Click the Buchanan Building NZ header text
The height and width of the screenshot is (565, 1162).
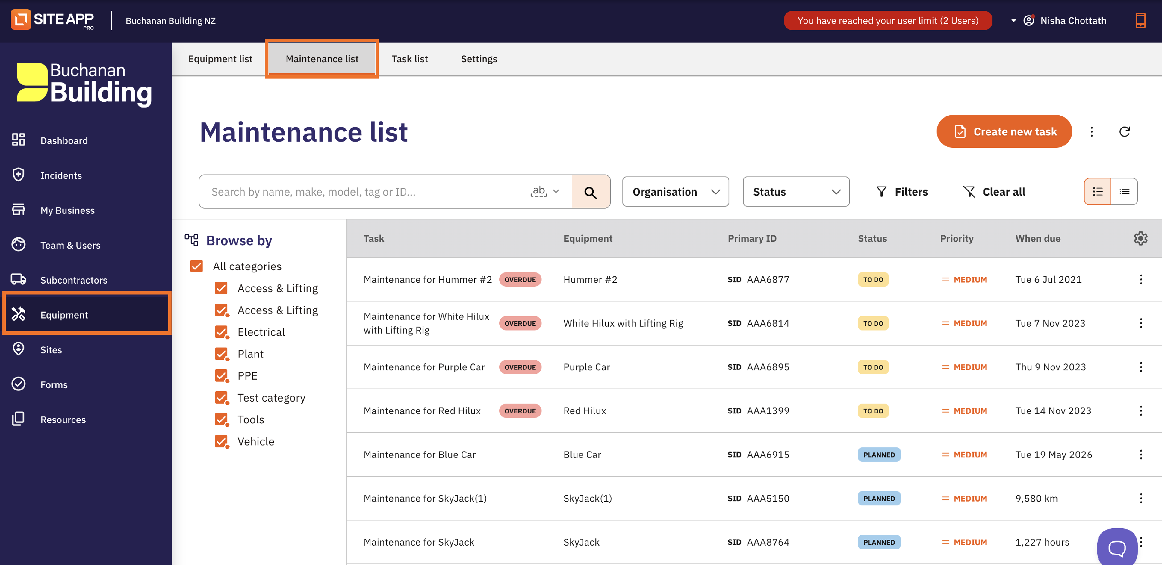tap(170, 20)
